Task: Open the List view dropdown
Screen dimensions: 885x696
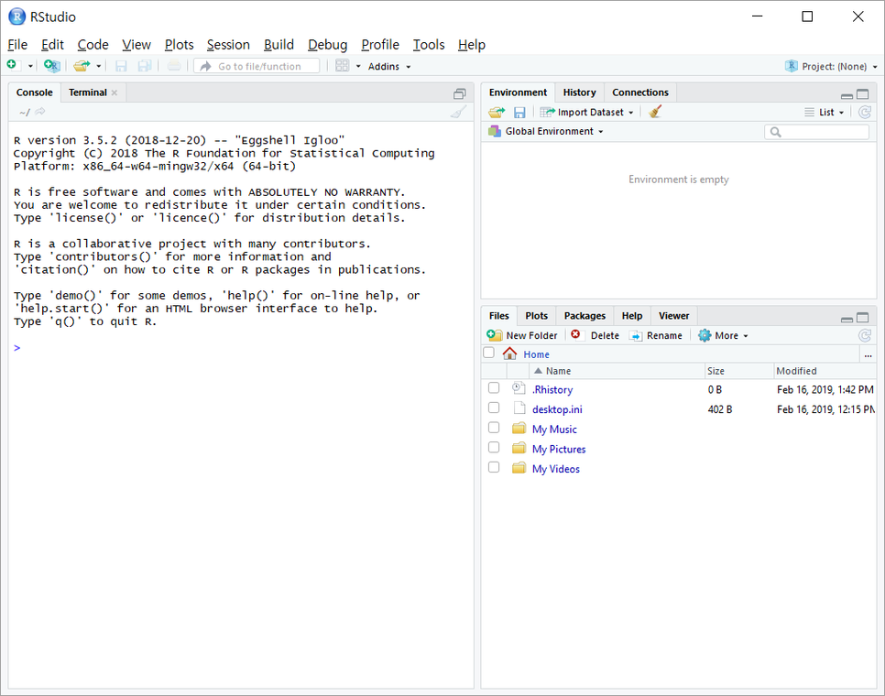Action: click(x=825, y=113)
